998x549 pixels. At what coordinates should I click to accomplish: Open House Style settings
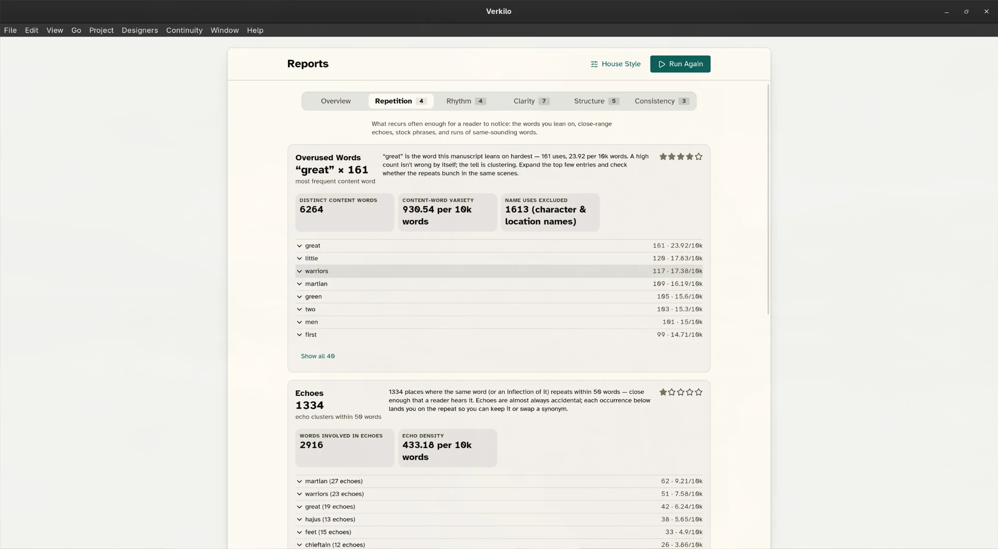(615, 64)
